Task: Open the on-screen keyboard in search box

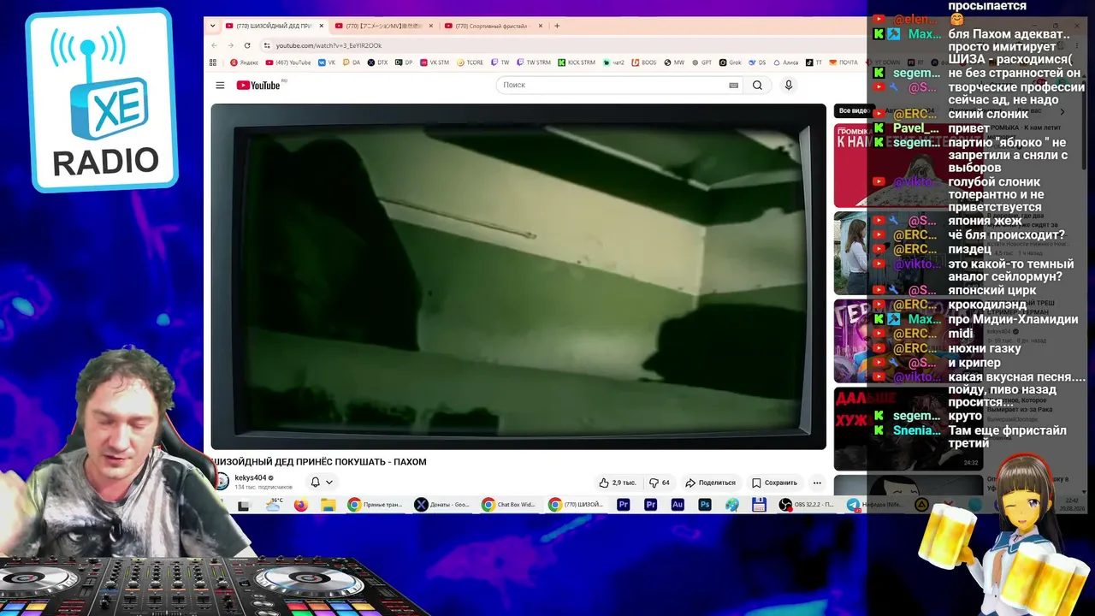Action: click(x=733, y=85)
